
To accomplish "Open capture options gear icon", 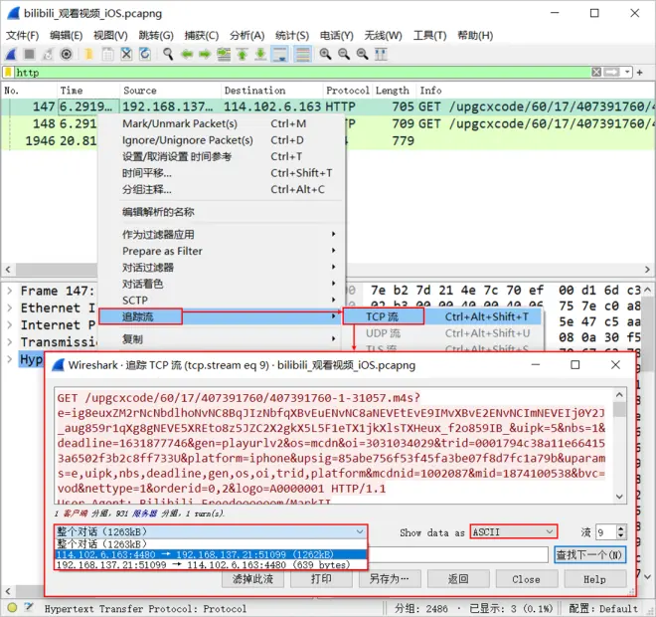I will [x=67, y=54].
